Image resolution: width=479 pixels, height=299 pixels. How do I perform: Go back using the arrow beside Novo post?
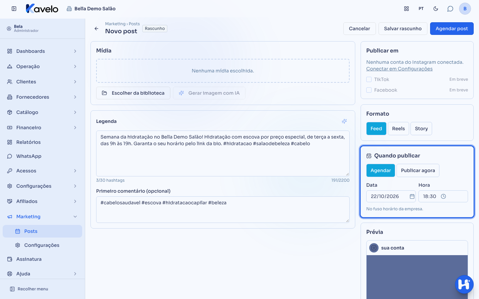click(96, 29)
